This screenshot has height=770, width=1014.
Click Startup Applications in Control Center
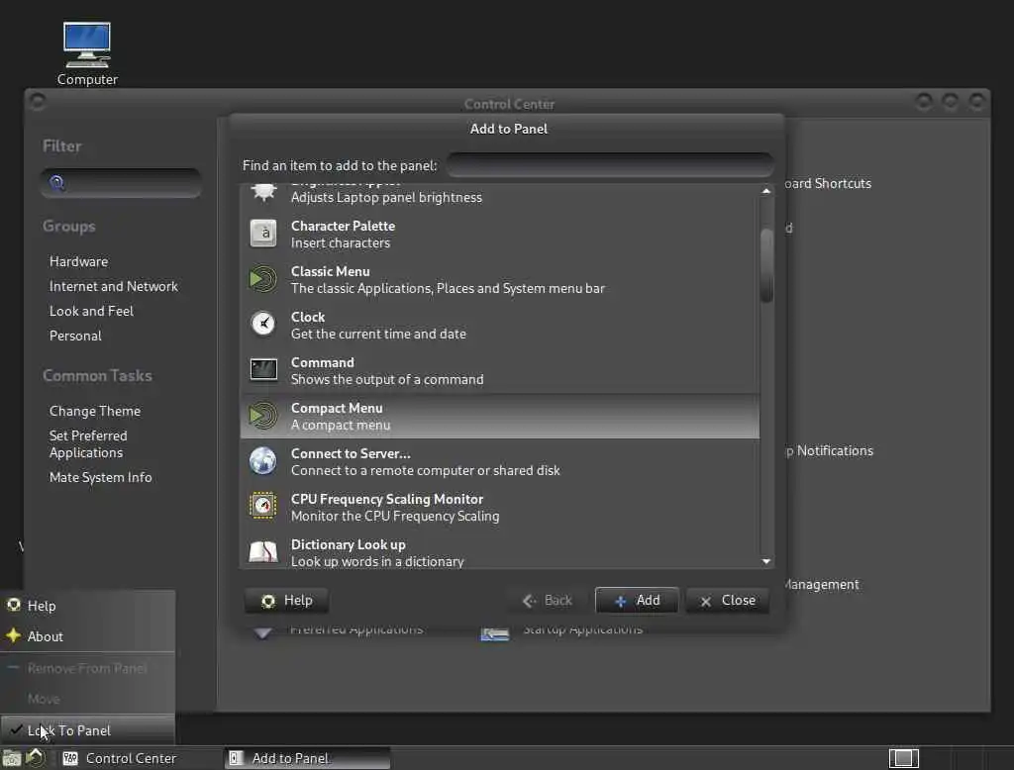[x=582, y=629]
